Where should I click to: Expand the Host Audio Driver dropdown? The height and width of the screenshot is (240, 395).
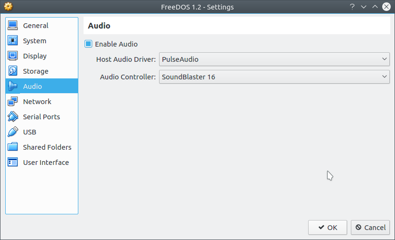274,59
